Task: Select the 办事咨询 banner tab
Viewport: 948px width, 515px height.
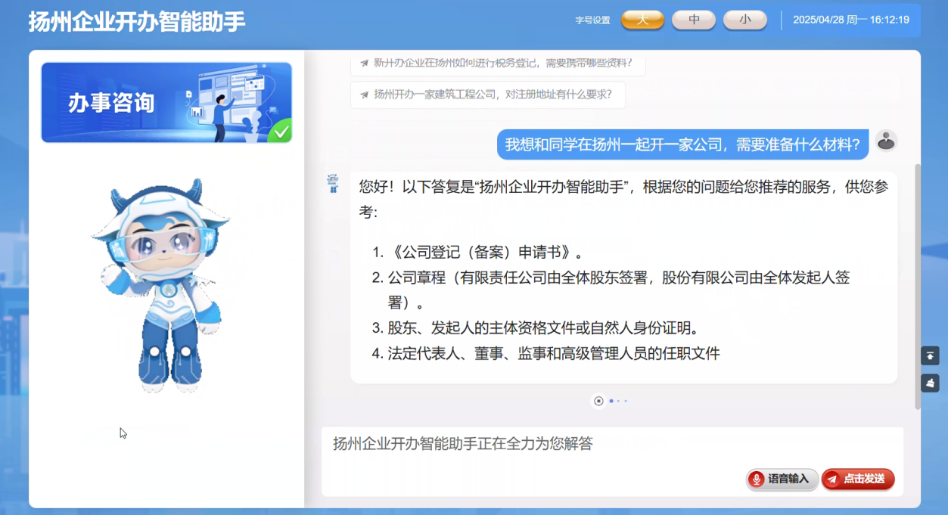Action: coord(166,102)
